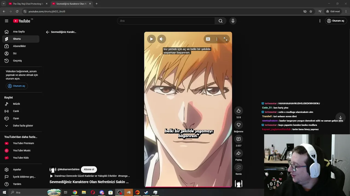The width and height of the screenshot is (350, 196).
Task: Open Chrome from the taskbar
Action: click(x=75, y=192)
